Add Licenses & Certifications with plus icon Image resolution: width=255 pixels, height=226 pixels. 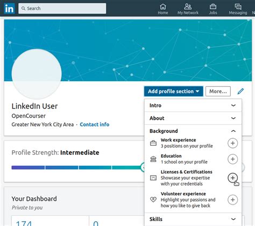point(232,178)
